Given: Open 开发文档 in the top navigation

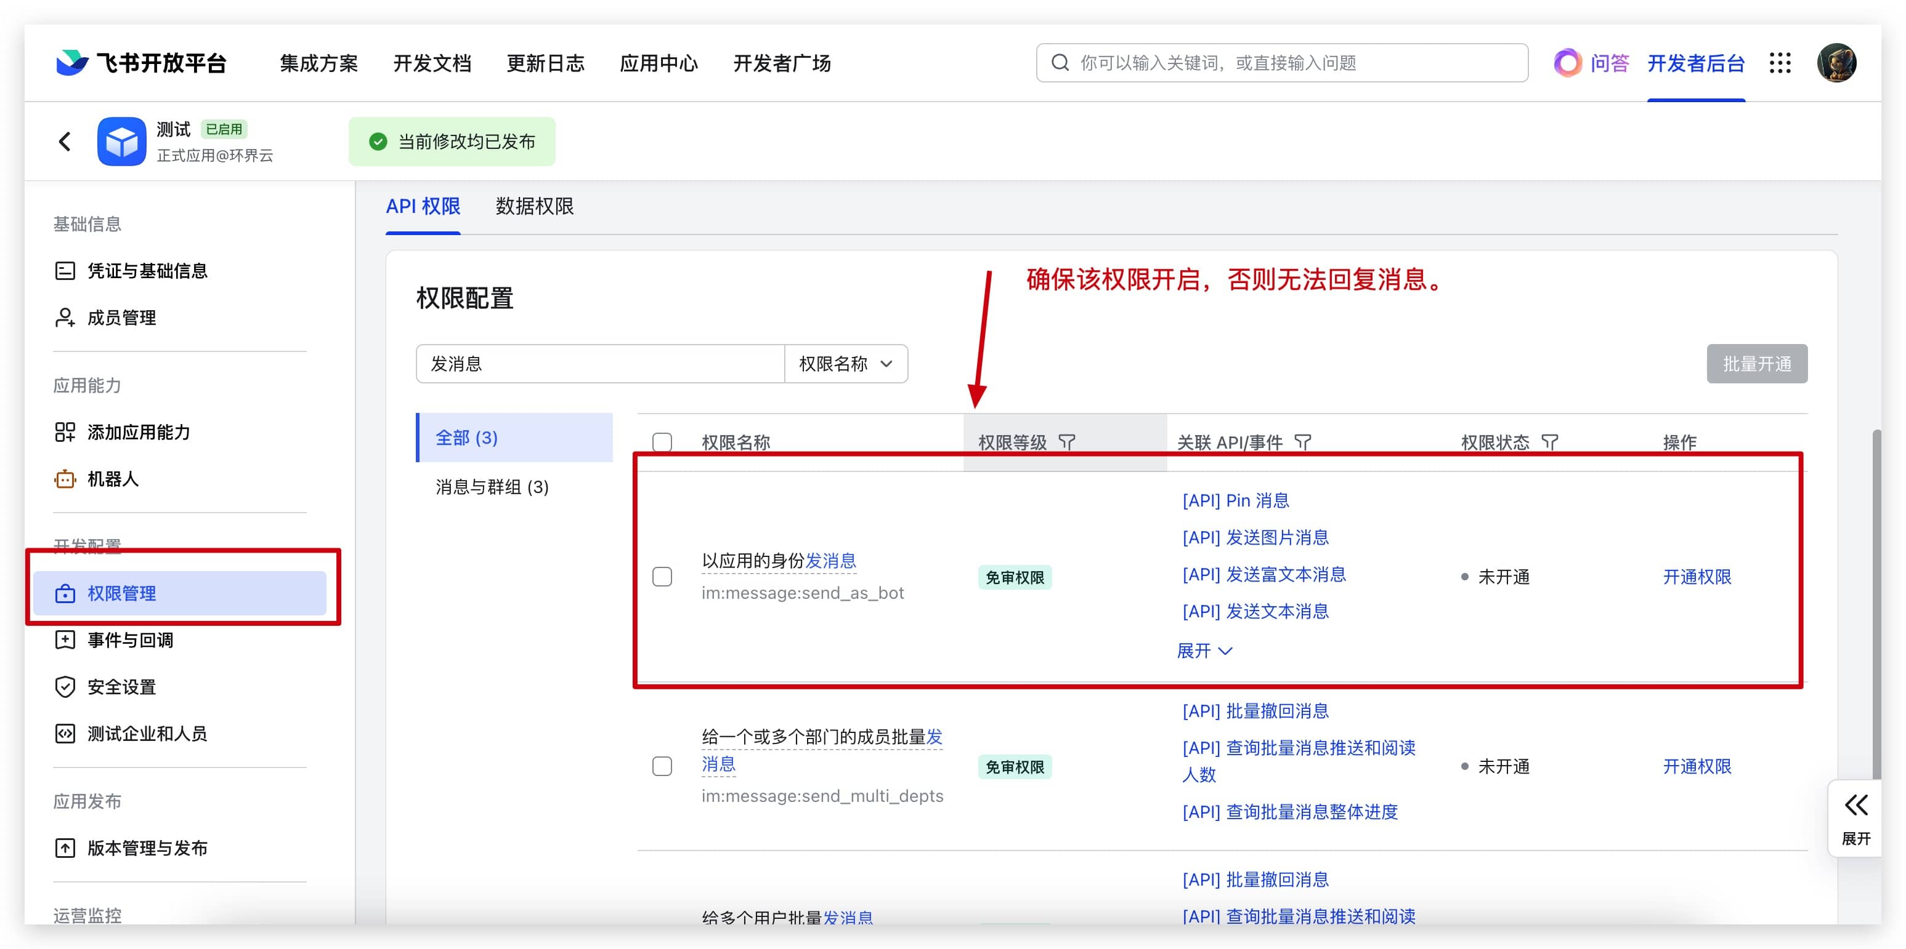Looking at the screenshot, I should tap(432, 63).
